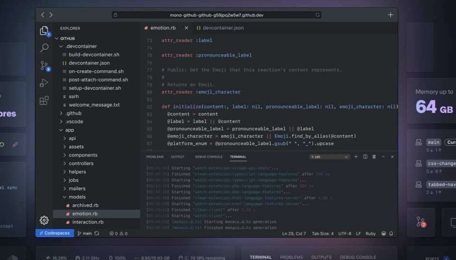This screenshot has width=456, height=260.
Task: Open on-create-command.sh file
Action: (96, 71)
